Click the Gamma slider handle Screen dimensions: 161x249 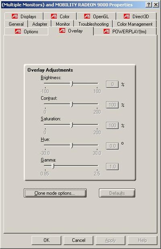pyautogui.click(x=53, y=166)
